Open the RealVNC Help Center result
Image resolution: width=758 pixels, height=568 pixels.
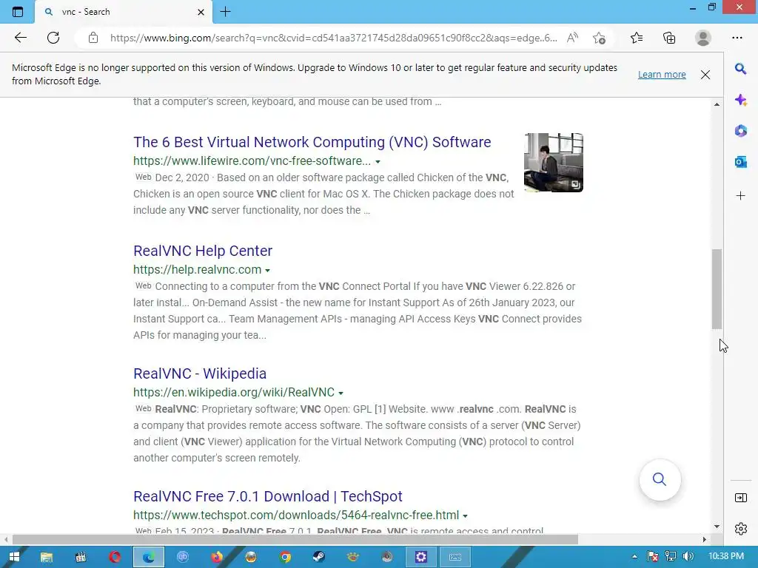[x=203, y=251]
